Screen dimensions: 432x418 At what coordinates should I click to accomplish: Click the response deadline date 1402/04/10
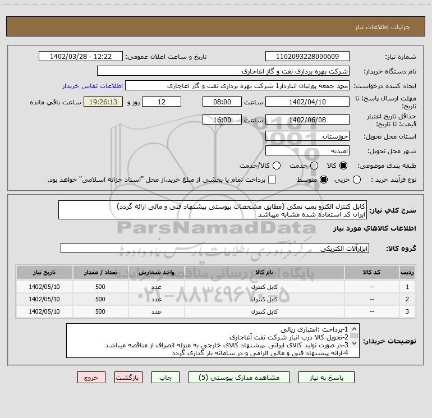(x=307, y=102)
